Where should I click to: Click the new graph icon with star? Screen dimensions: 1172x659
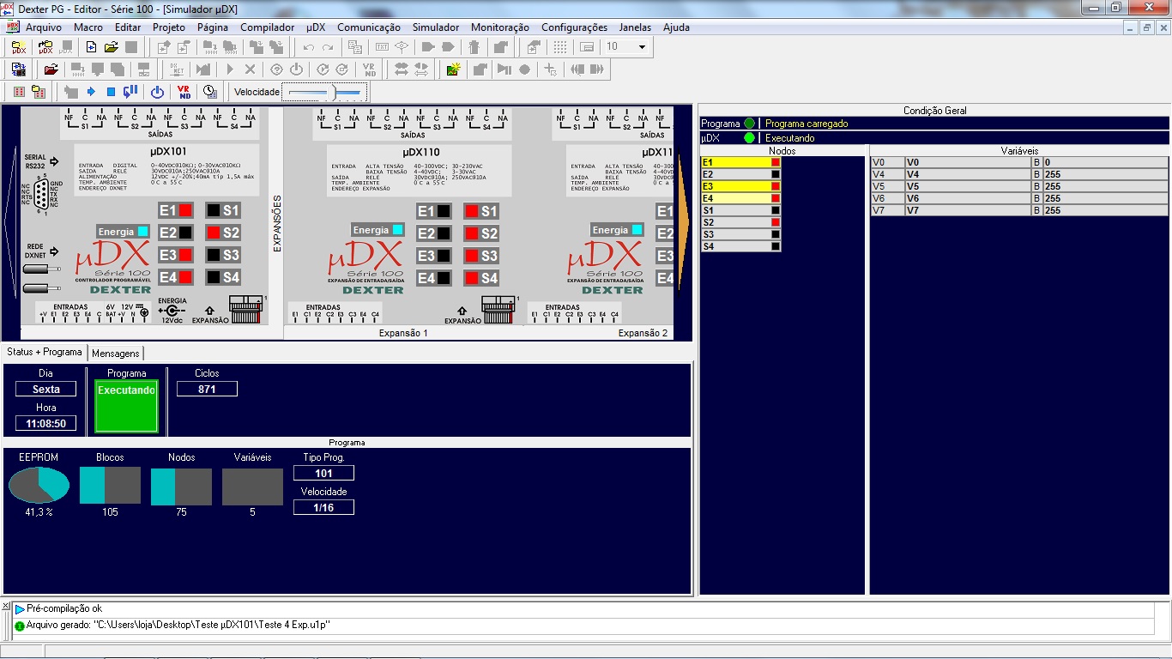point(454,70)
